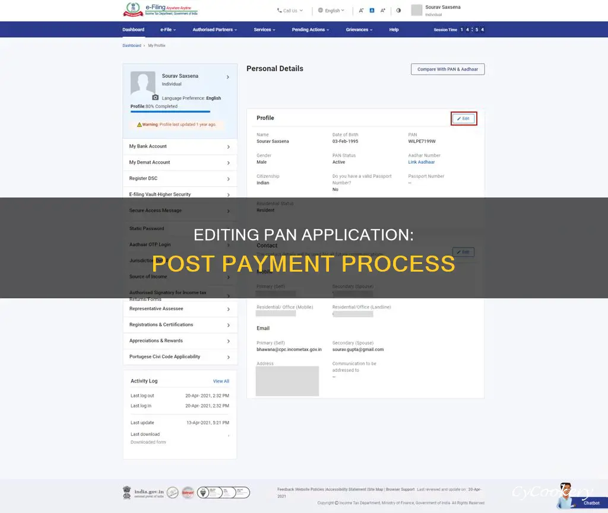Open the My Demat Account section
The image size is (608, 513).
(180, 162)
